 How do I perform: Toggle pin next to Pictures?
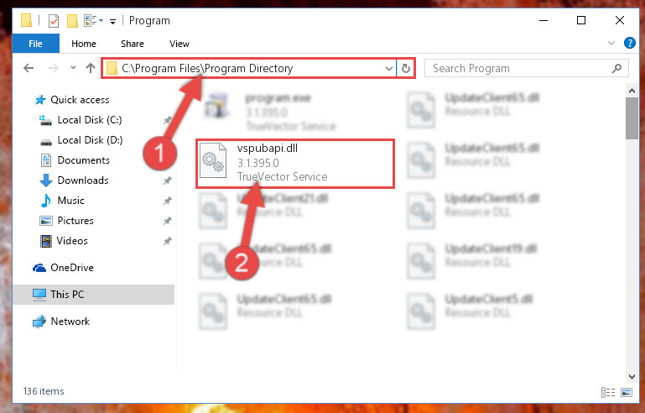[168, 221]
